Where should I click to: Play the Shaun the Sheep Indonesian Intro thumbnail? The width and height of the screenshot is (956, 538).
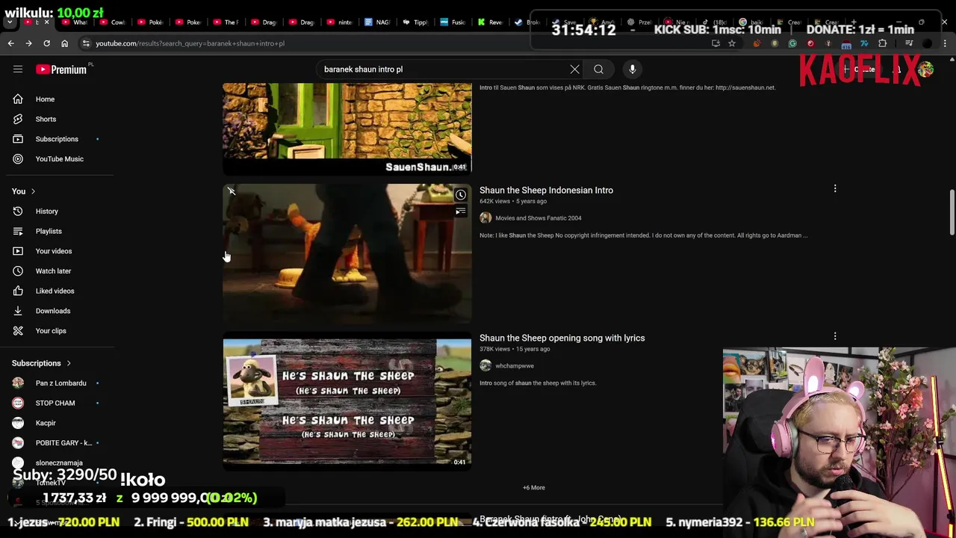click(x=347, y=254)
